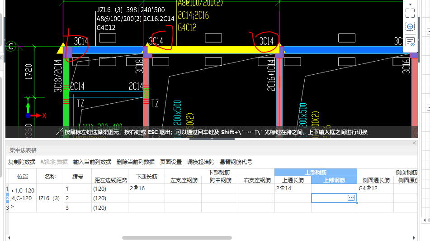The width and height of the screenshot is (430, 241).
Task: Click the white G4C12 label under JZL6
Action: pyautogui.click(x=106, y=28)
